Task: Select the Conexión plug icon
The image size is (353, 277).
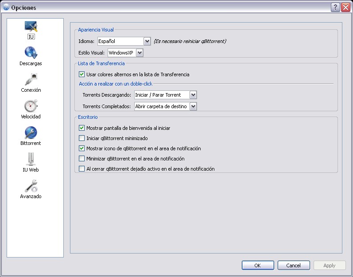Action: click(31, 79)
